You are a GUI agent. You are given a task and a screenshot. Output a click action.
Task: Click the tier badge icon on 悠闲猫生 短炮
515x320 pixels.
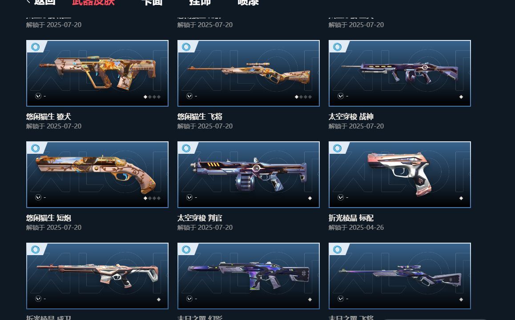36,148
